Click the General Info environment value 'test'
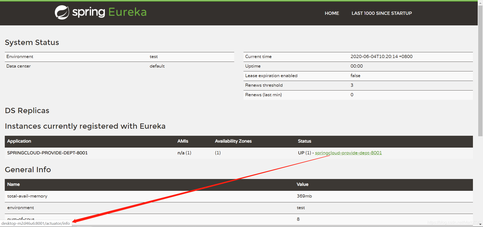Image resolution: width=483 pixels, height=227 pixels. coord(301,208)
